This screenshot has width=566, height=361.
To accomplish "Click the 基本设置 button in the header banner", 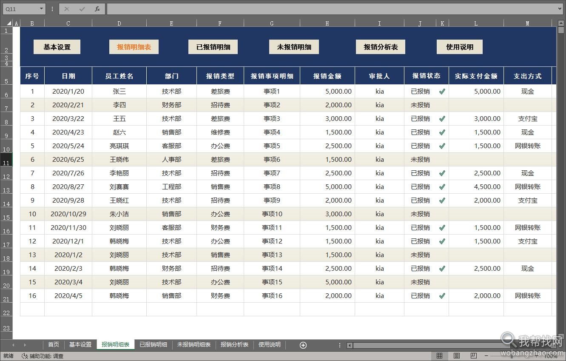I will pos(57,47).
